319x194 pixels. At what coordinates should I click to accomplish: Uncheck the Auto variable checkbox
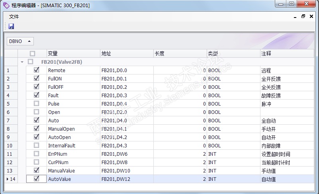point(36,120)
